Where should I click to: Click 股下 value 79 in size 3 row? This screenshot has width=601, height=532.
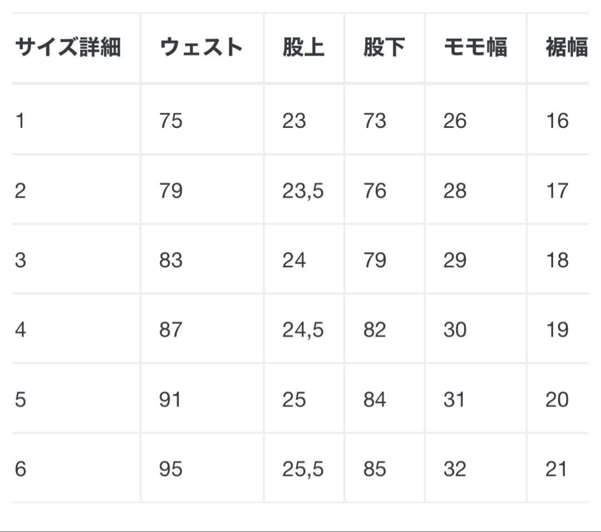tap(375, 260)
